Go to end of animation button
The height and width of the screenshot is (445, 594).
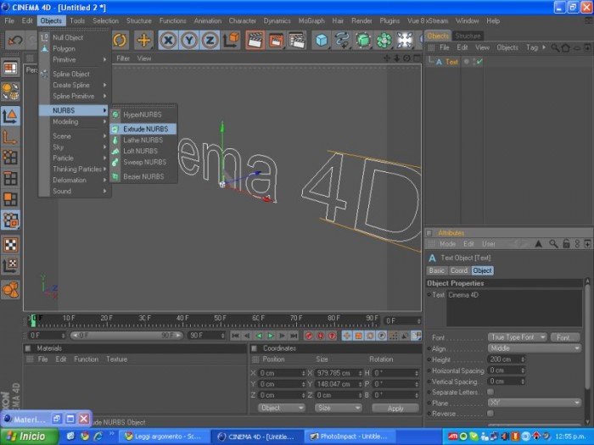294,336
